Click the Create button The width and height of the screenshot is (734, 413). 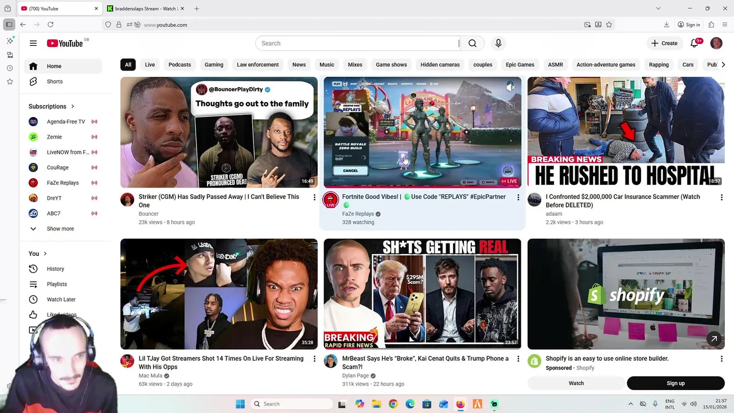click(x=665, y=43)
